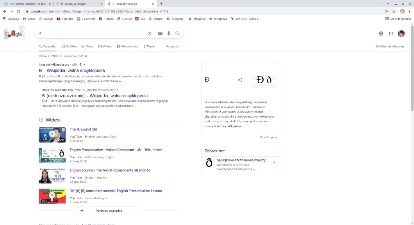Image resolution: width=414 pixels, height=225 pixels.
Task: Bookmark this page with the star icon
Action: tap(394, 11)
